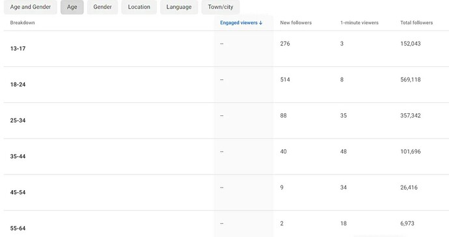Switch to the Age and Gender tab
Image resolution: width=449 pixels, height=237 pixels.
click(x=31, y=7)
